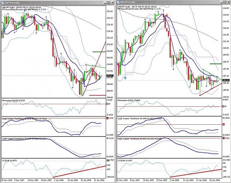Click the 210.61 current price tag on GBPJPY

(110, 76)
